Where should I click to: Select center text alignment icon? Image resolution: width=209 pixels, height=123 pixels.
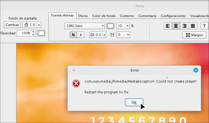point(176,26)
